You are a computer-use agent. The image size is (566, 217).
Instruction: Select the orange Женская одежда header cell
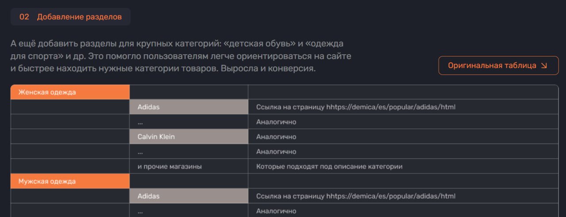pyautogui.click(x=70, y=92)
